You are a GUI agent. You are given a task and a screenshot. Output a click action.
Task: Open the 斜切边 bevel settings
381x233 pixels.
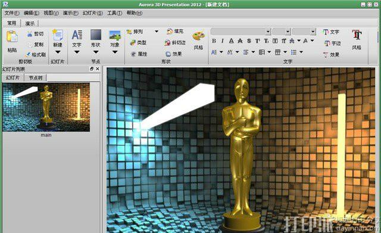coord(175,42)
